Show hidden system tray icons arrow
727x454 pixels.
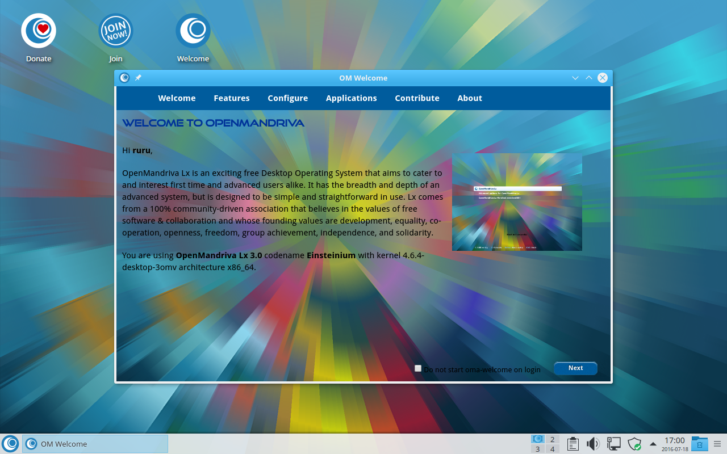(x=653, y=444)
